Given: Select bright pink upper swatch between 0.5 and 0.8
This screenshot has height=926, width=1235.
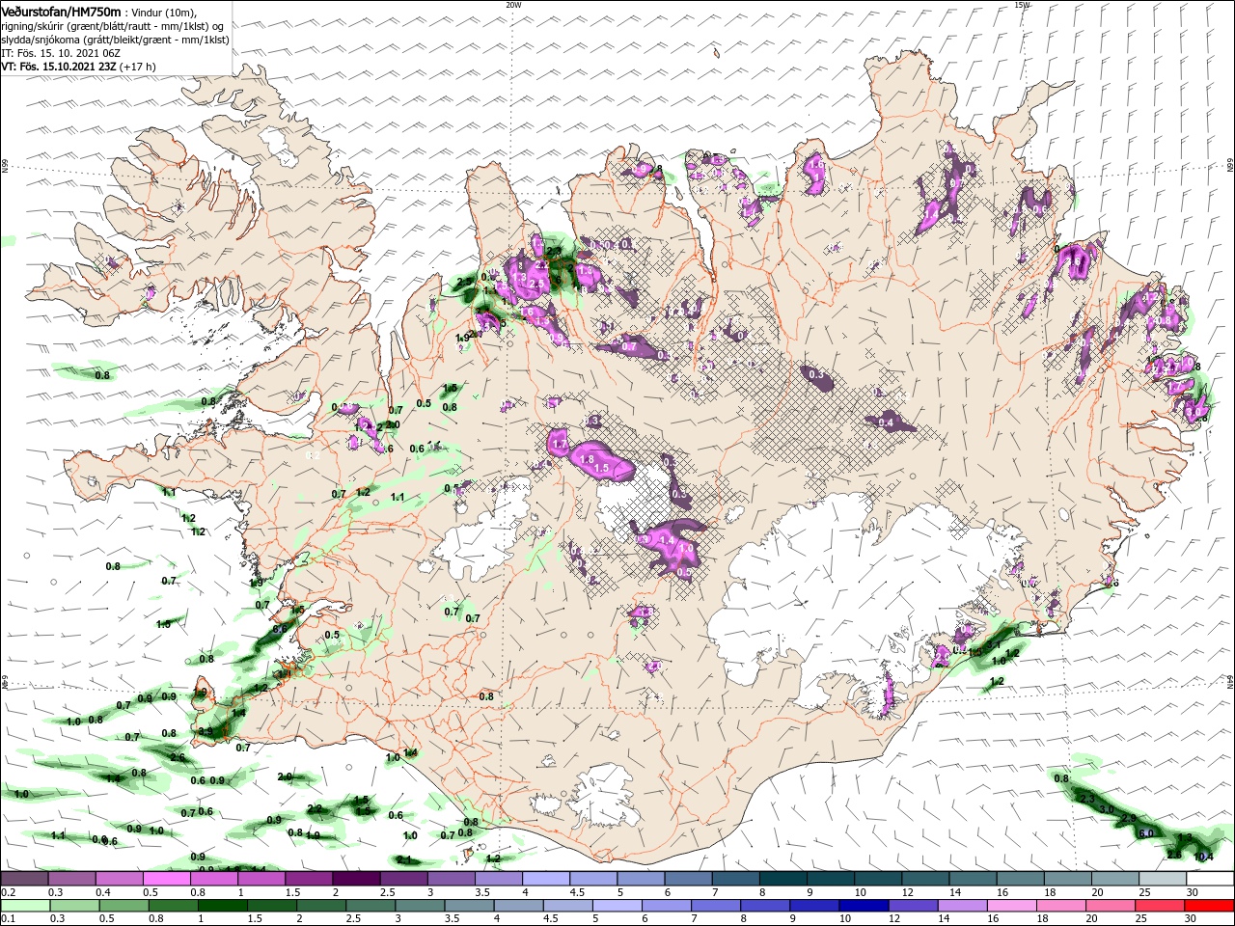Looking at the screenshot, I should [166, 879].
